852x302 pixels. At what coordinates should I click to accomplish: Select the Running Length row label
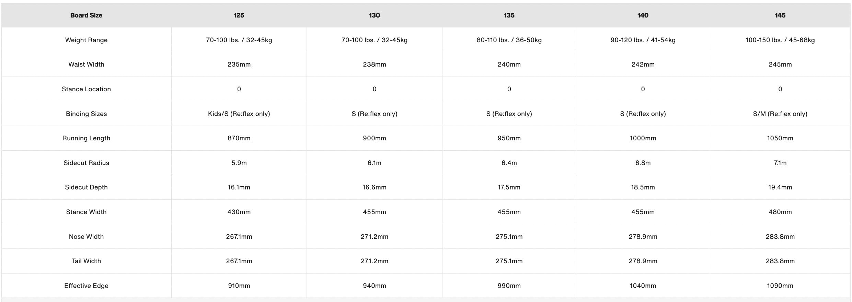point(86,138)
